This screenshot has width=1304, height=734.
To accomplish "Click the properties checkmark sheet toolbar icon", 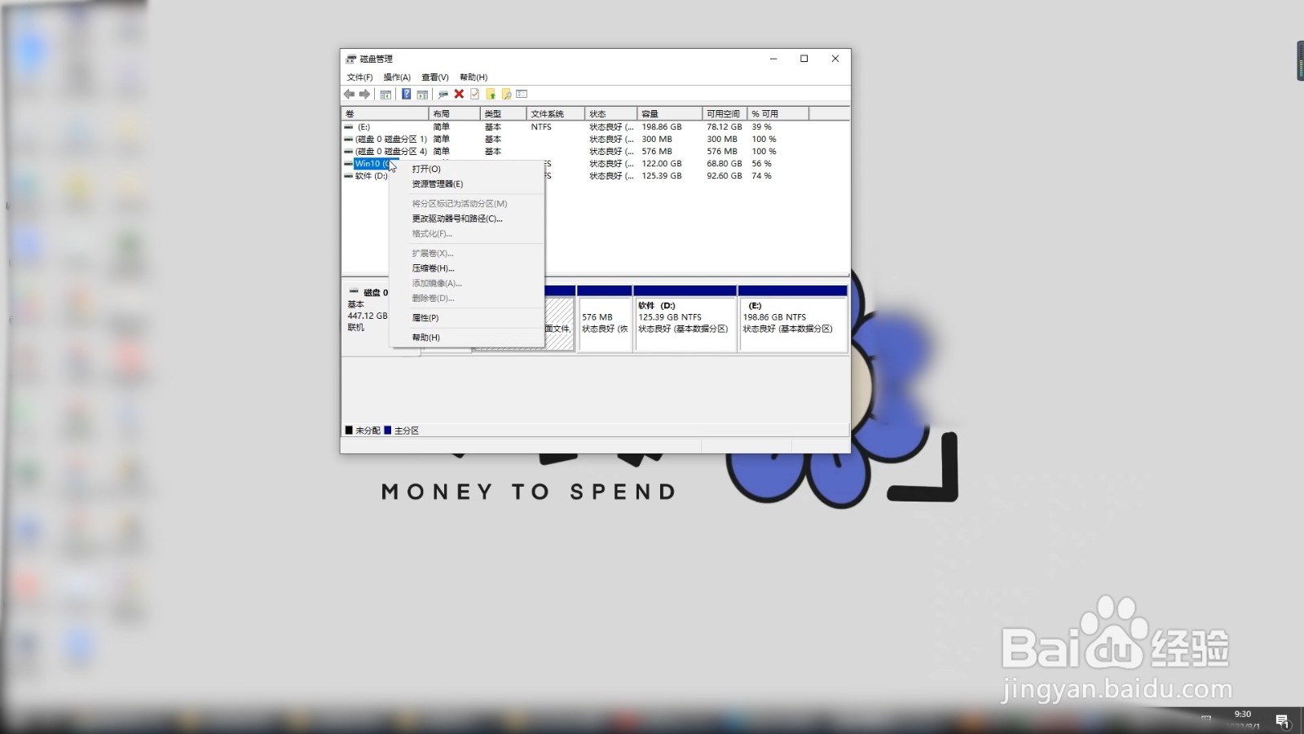I will coord(474,95).
